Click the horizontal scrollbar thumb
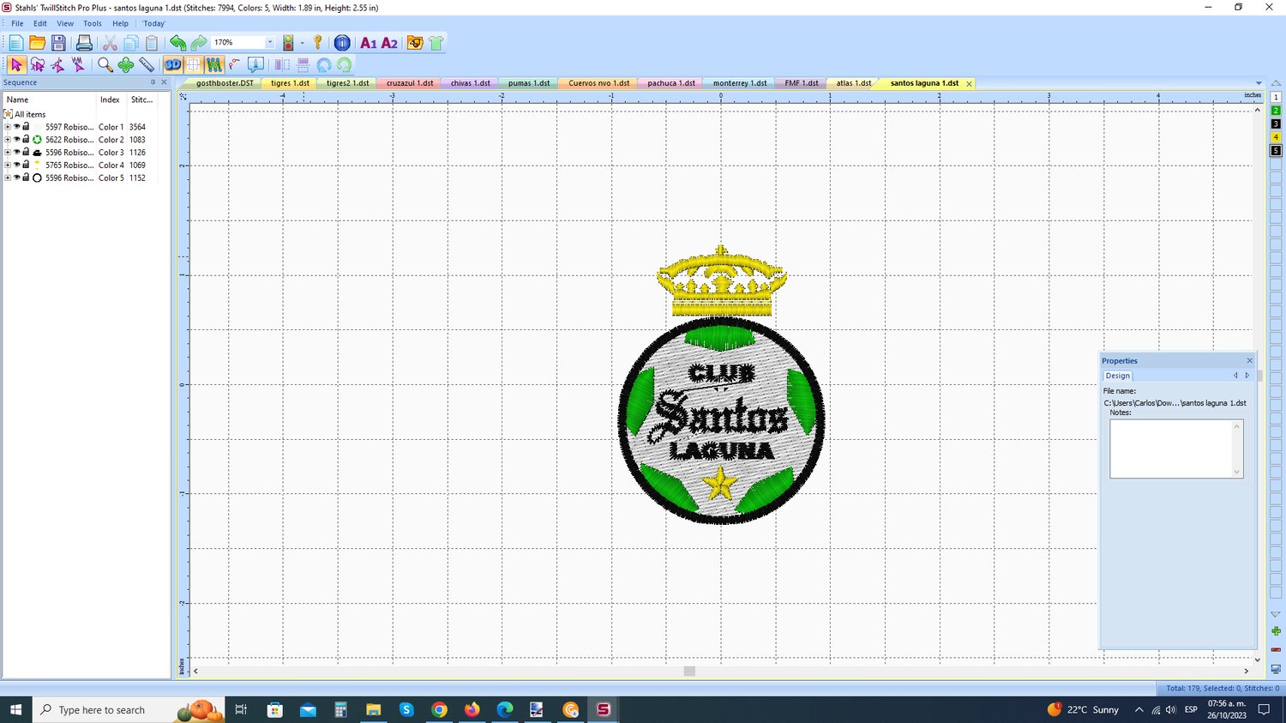 click(689, 671)
